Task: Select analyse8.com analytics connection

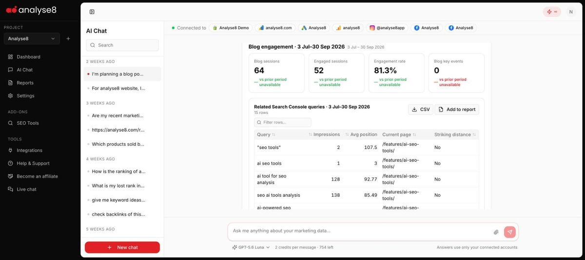Action: click(275, 28)
